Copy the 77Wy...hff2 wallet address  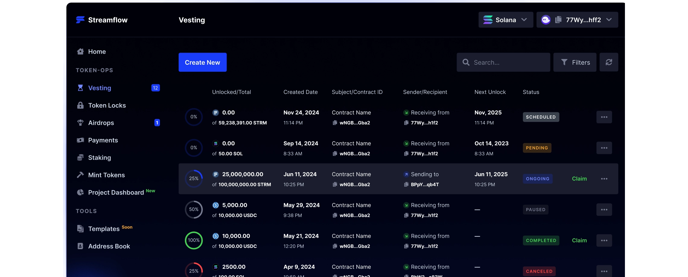(x=558, y=20)
